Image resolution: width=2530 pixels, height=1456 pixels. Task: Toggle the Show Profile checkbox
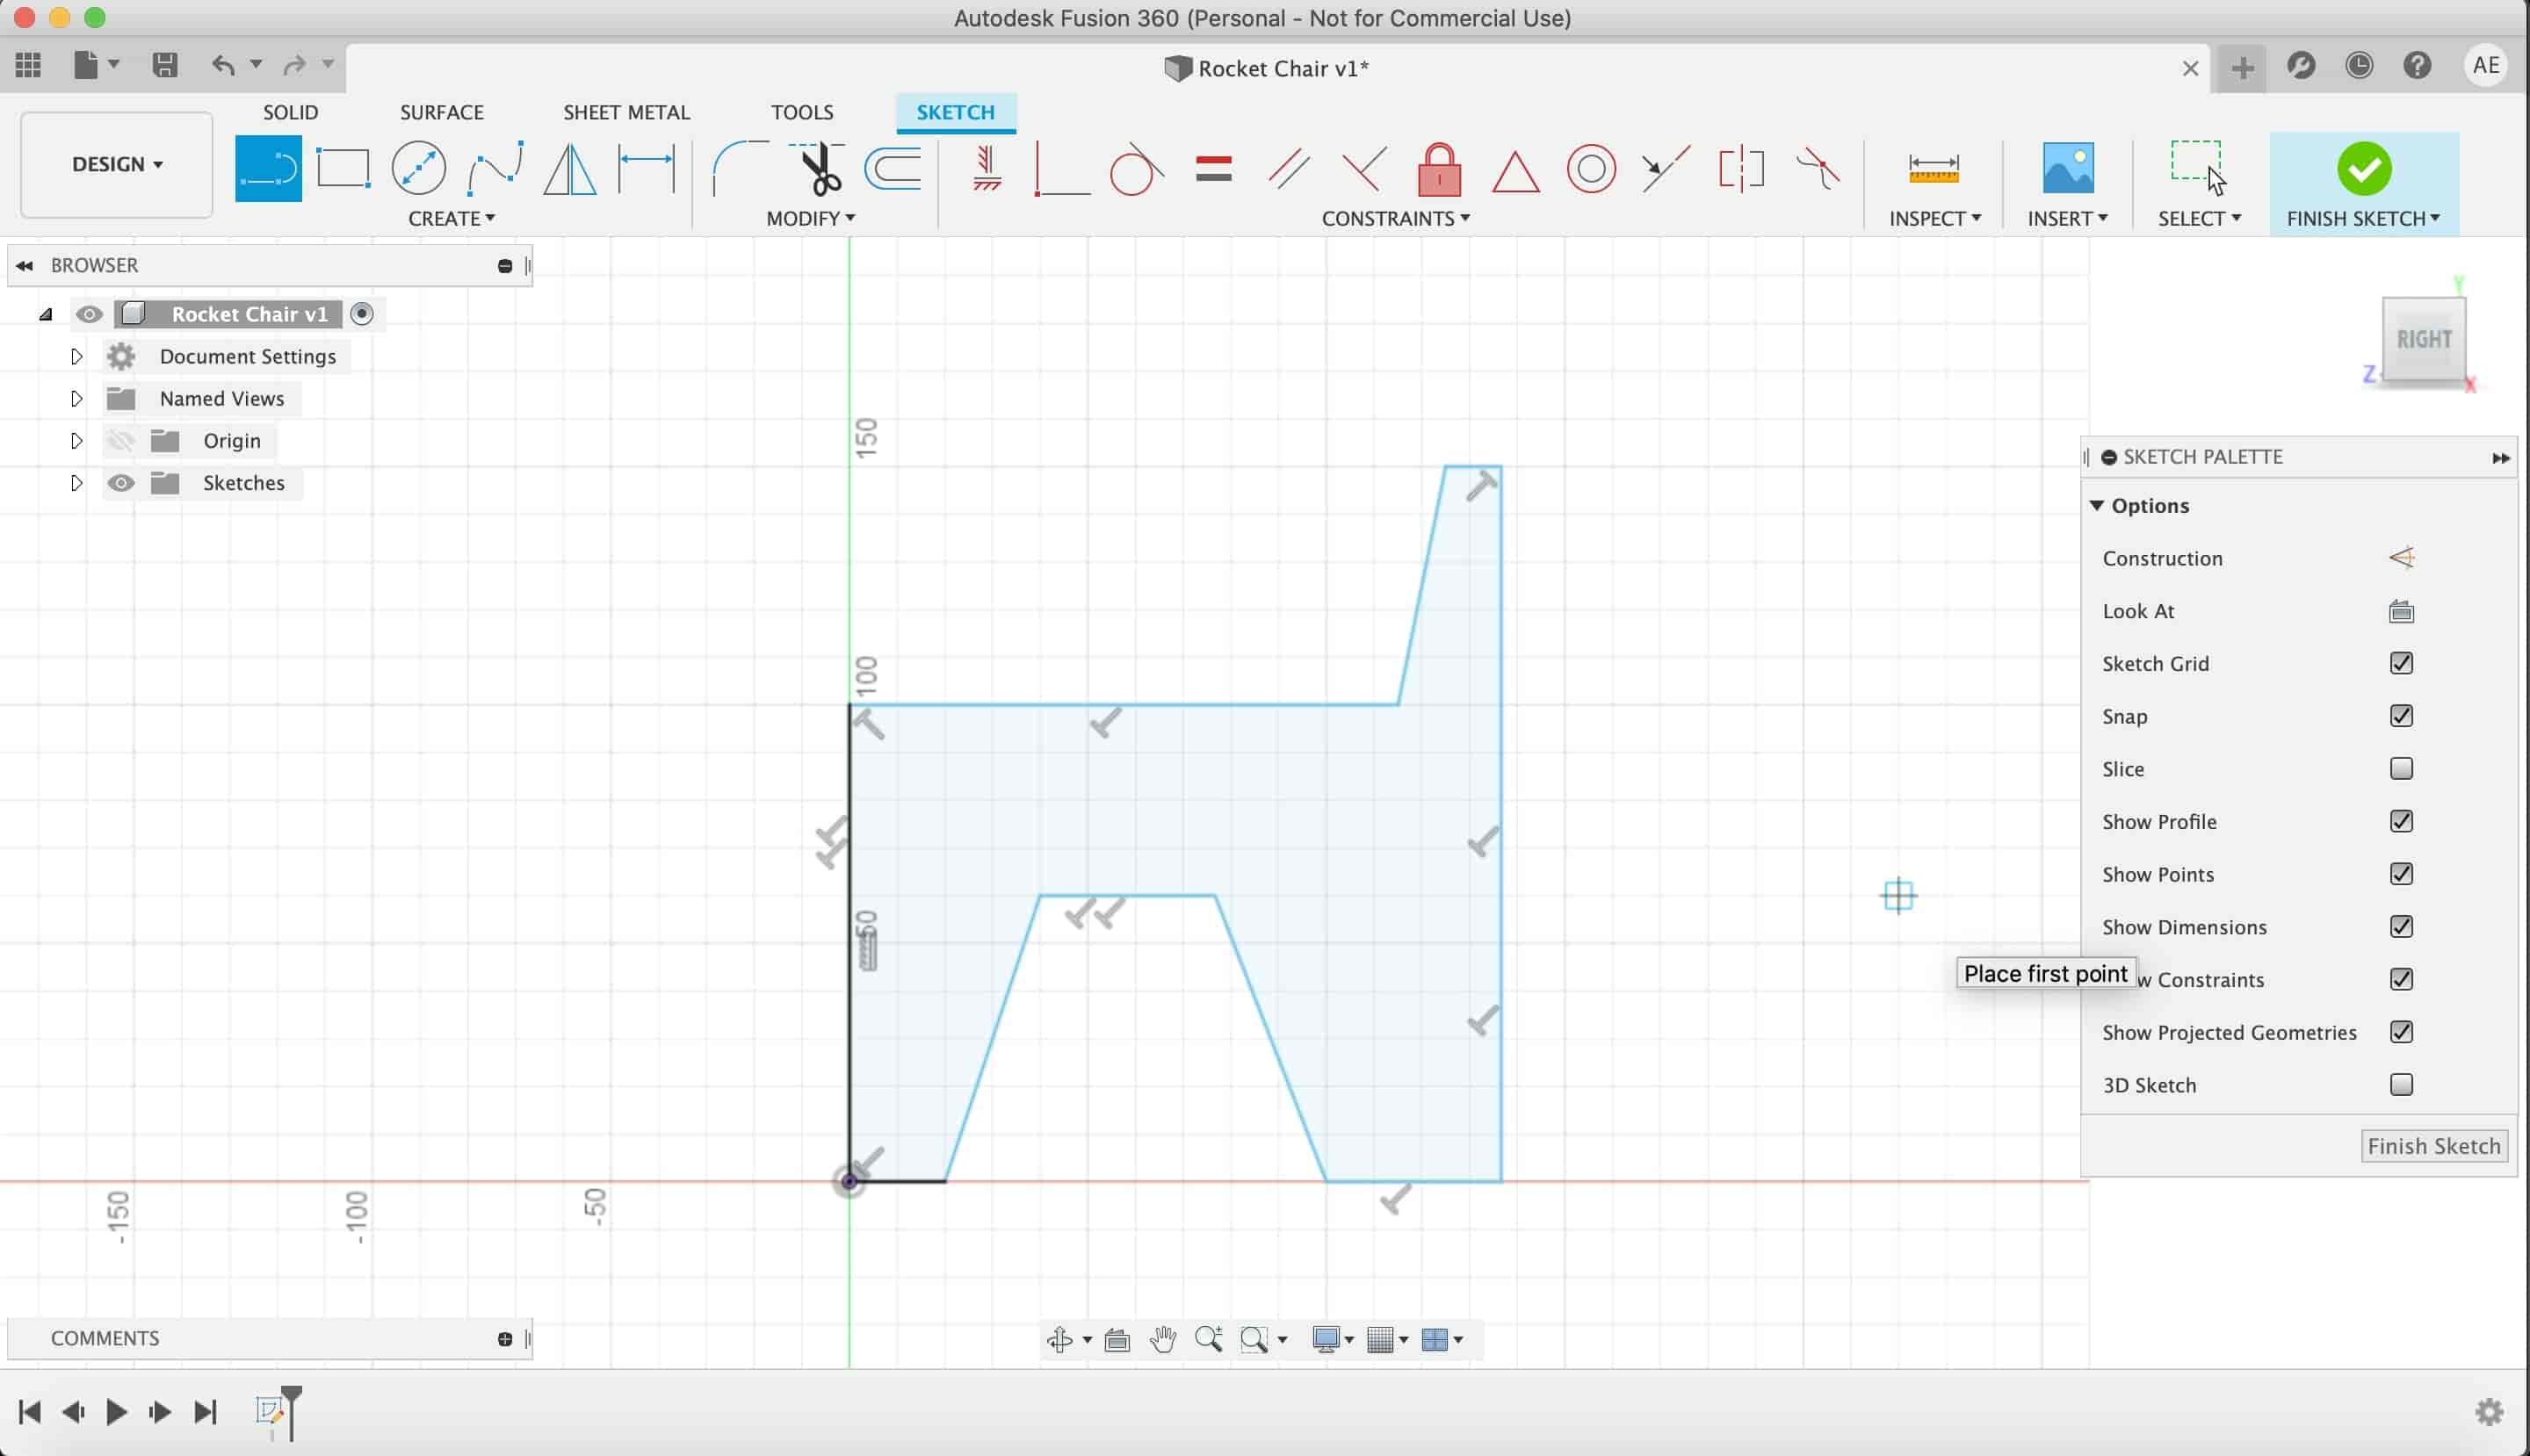pyautogui.click(x=2401, y=821)
